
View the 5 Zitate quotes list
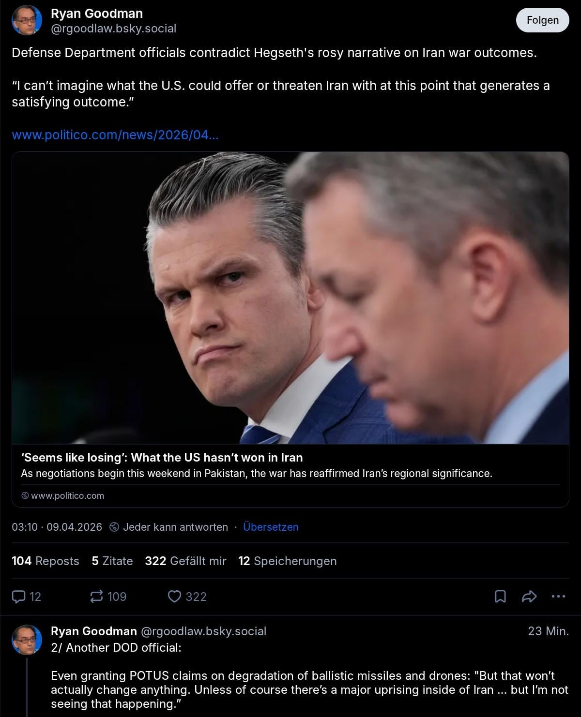pos(112,561)
